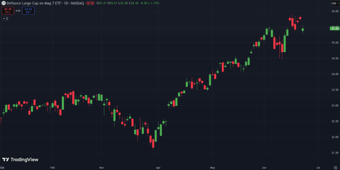Click the spread value 6.62

(18, 11)
